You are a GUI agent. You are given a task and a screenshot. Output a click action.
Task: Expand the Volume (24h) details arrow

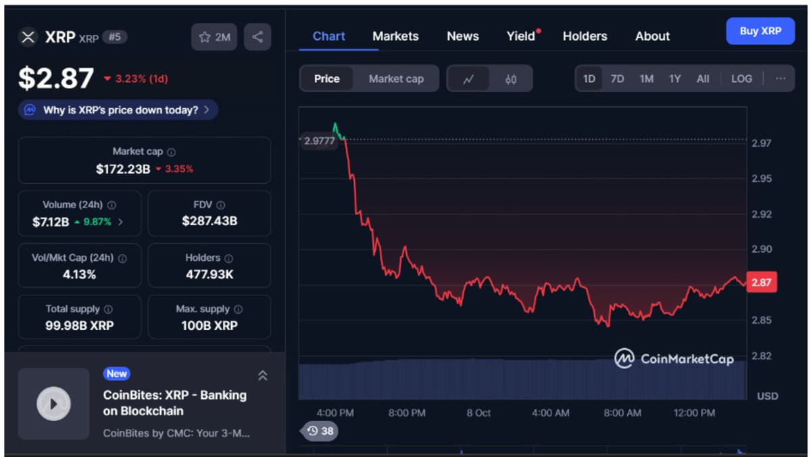tap(121, 222)
